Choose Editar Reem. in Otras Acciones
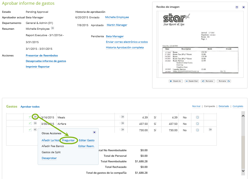 coord(86,146)
